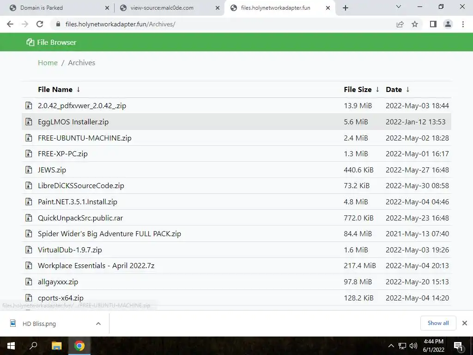Click the Date column header
This screenshot has height=355, width=473.
(394, 89)
